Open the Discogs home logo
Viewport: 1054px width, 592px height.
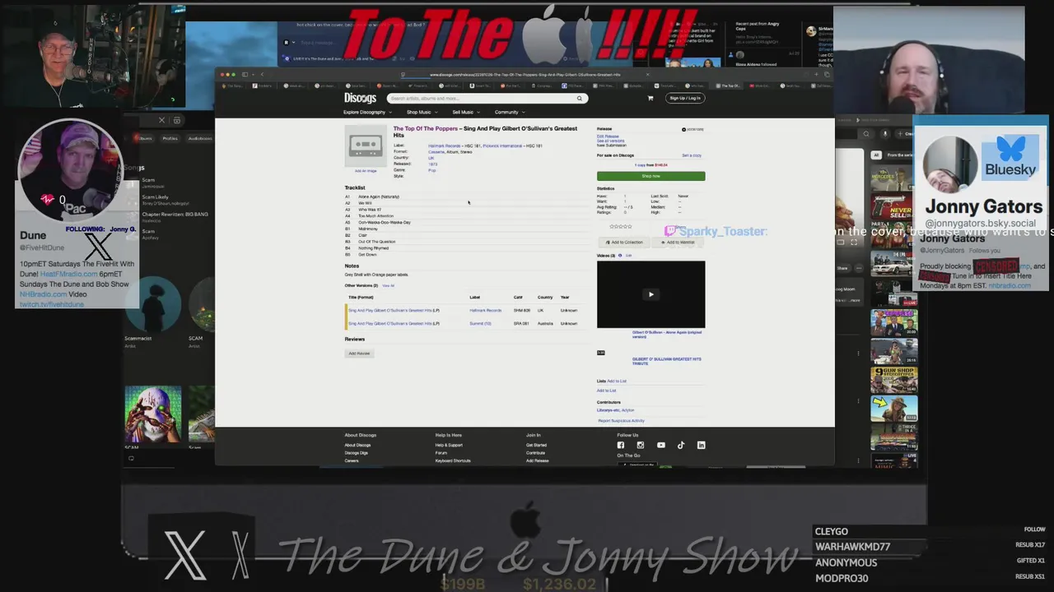360,98
